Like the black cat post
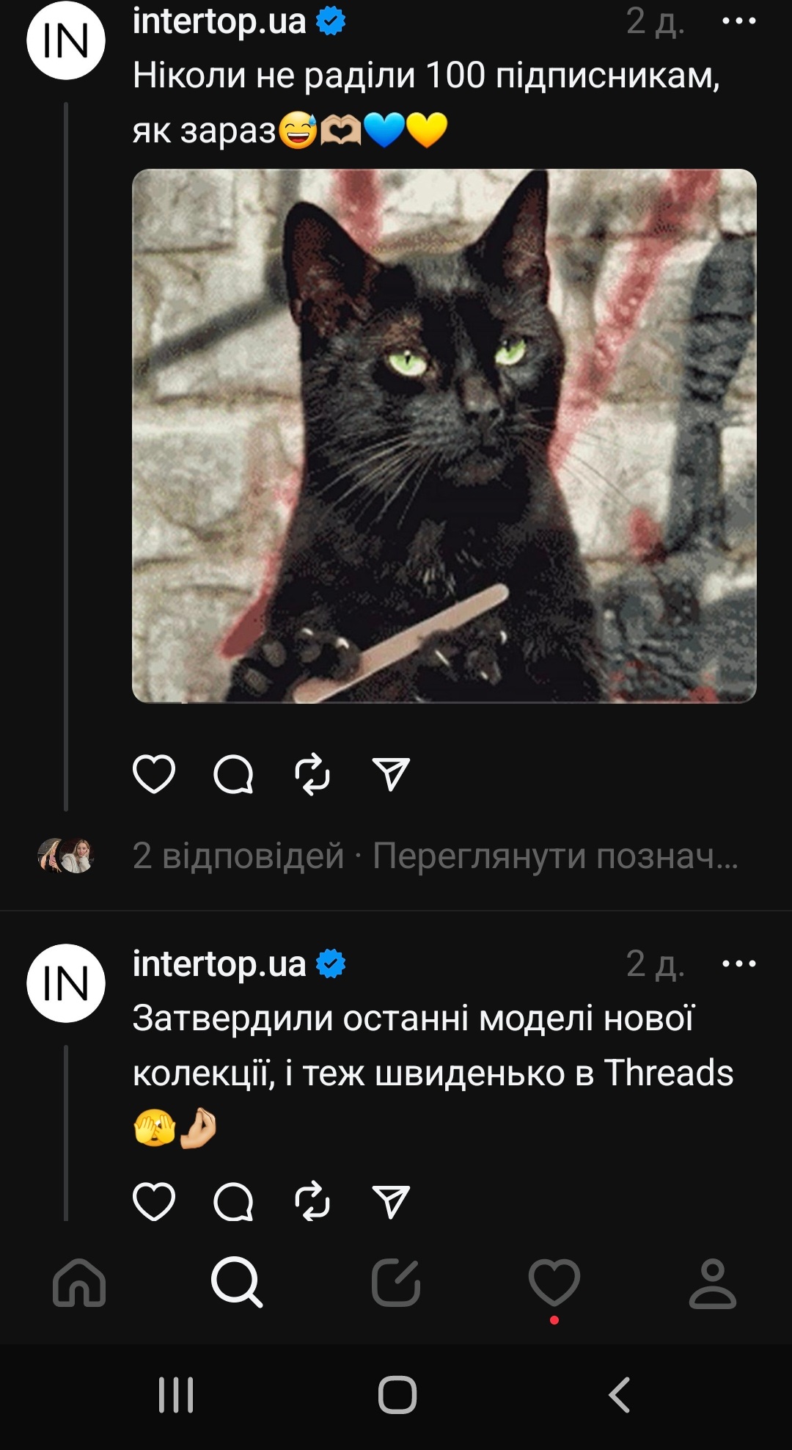The image size is (792, 1450). 154,774
